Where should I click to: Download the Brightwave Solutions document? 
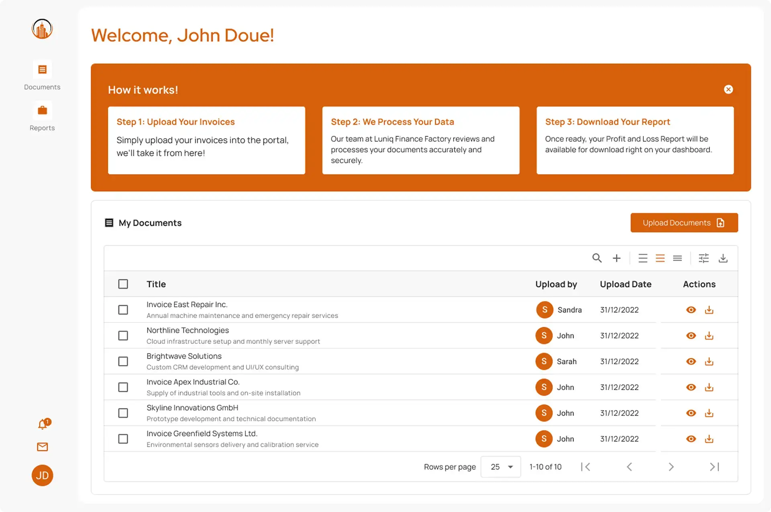click(709, 361)
